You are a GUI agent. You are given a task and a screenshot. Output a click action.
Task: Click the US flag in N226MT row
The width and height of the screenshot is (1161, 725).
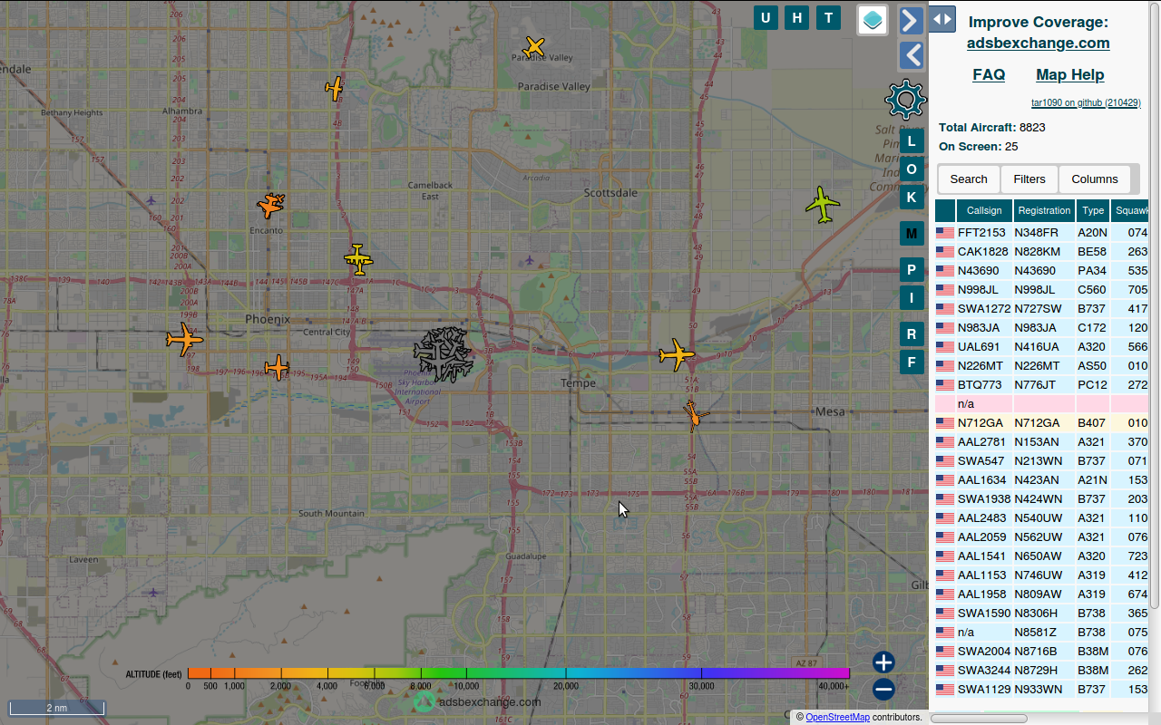click(945, 366)
